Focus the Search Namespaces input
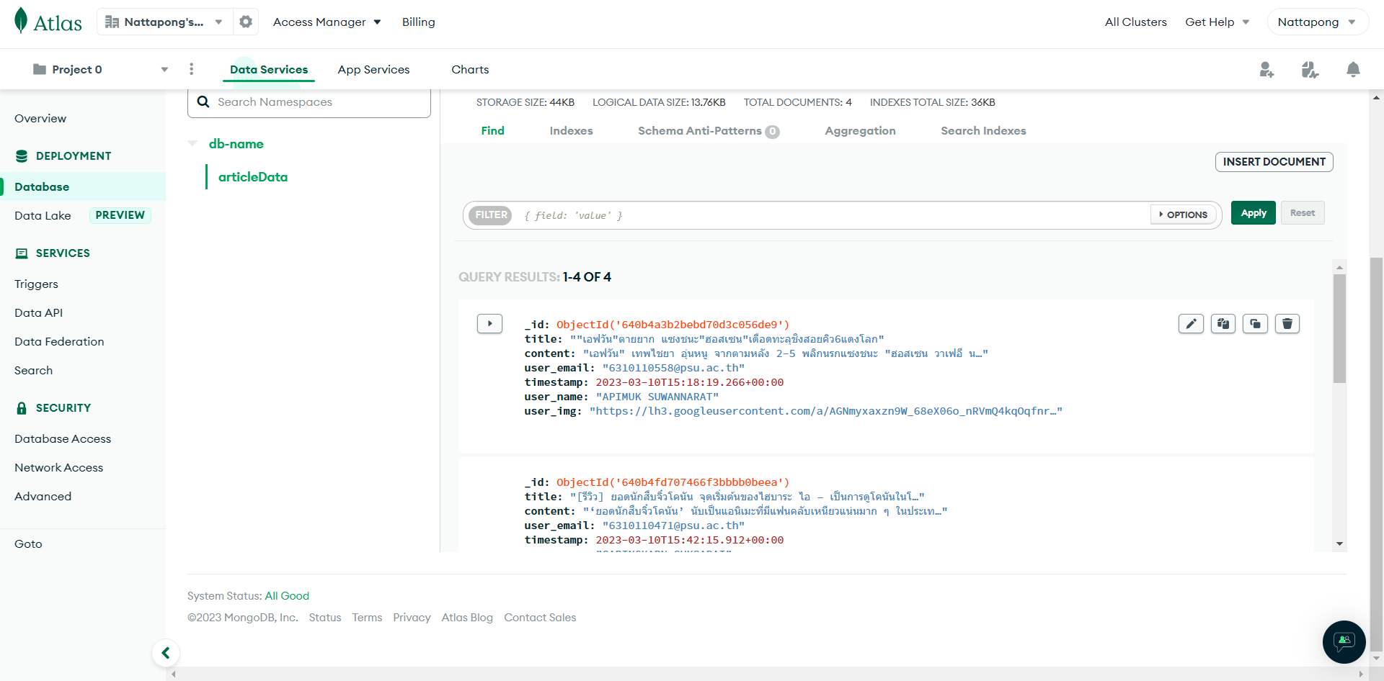The image size is (1384, 681). [309, 102]
